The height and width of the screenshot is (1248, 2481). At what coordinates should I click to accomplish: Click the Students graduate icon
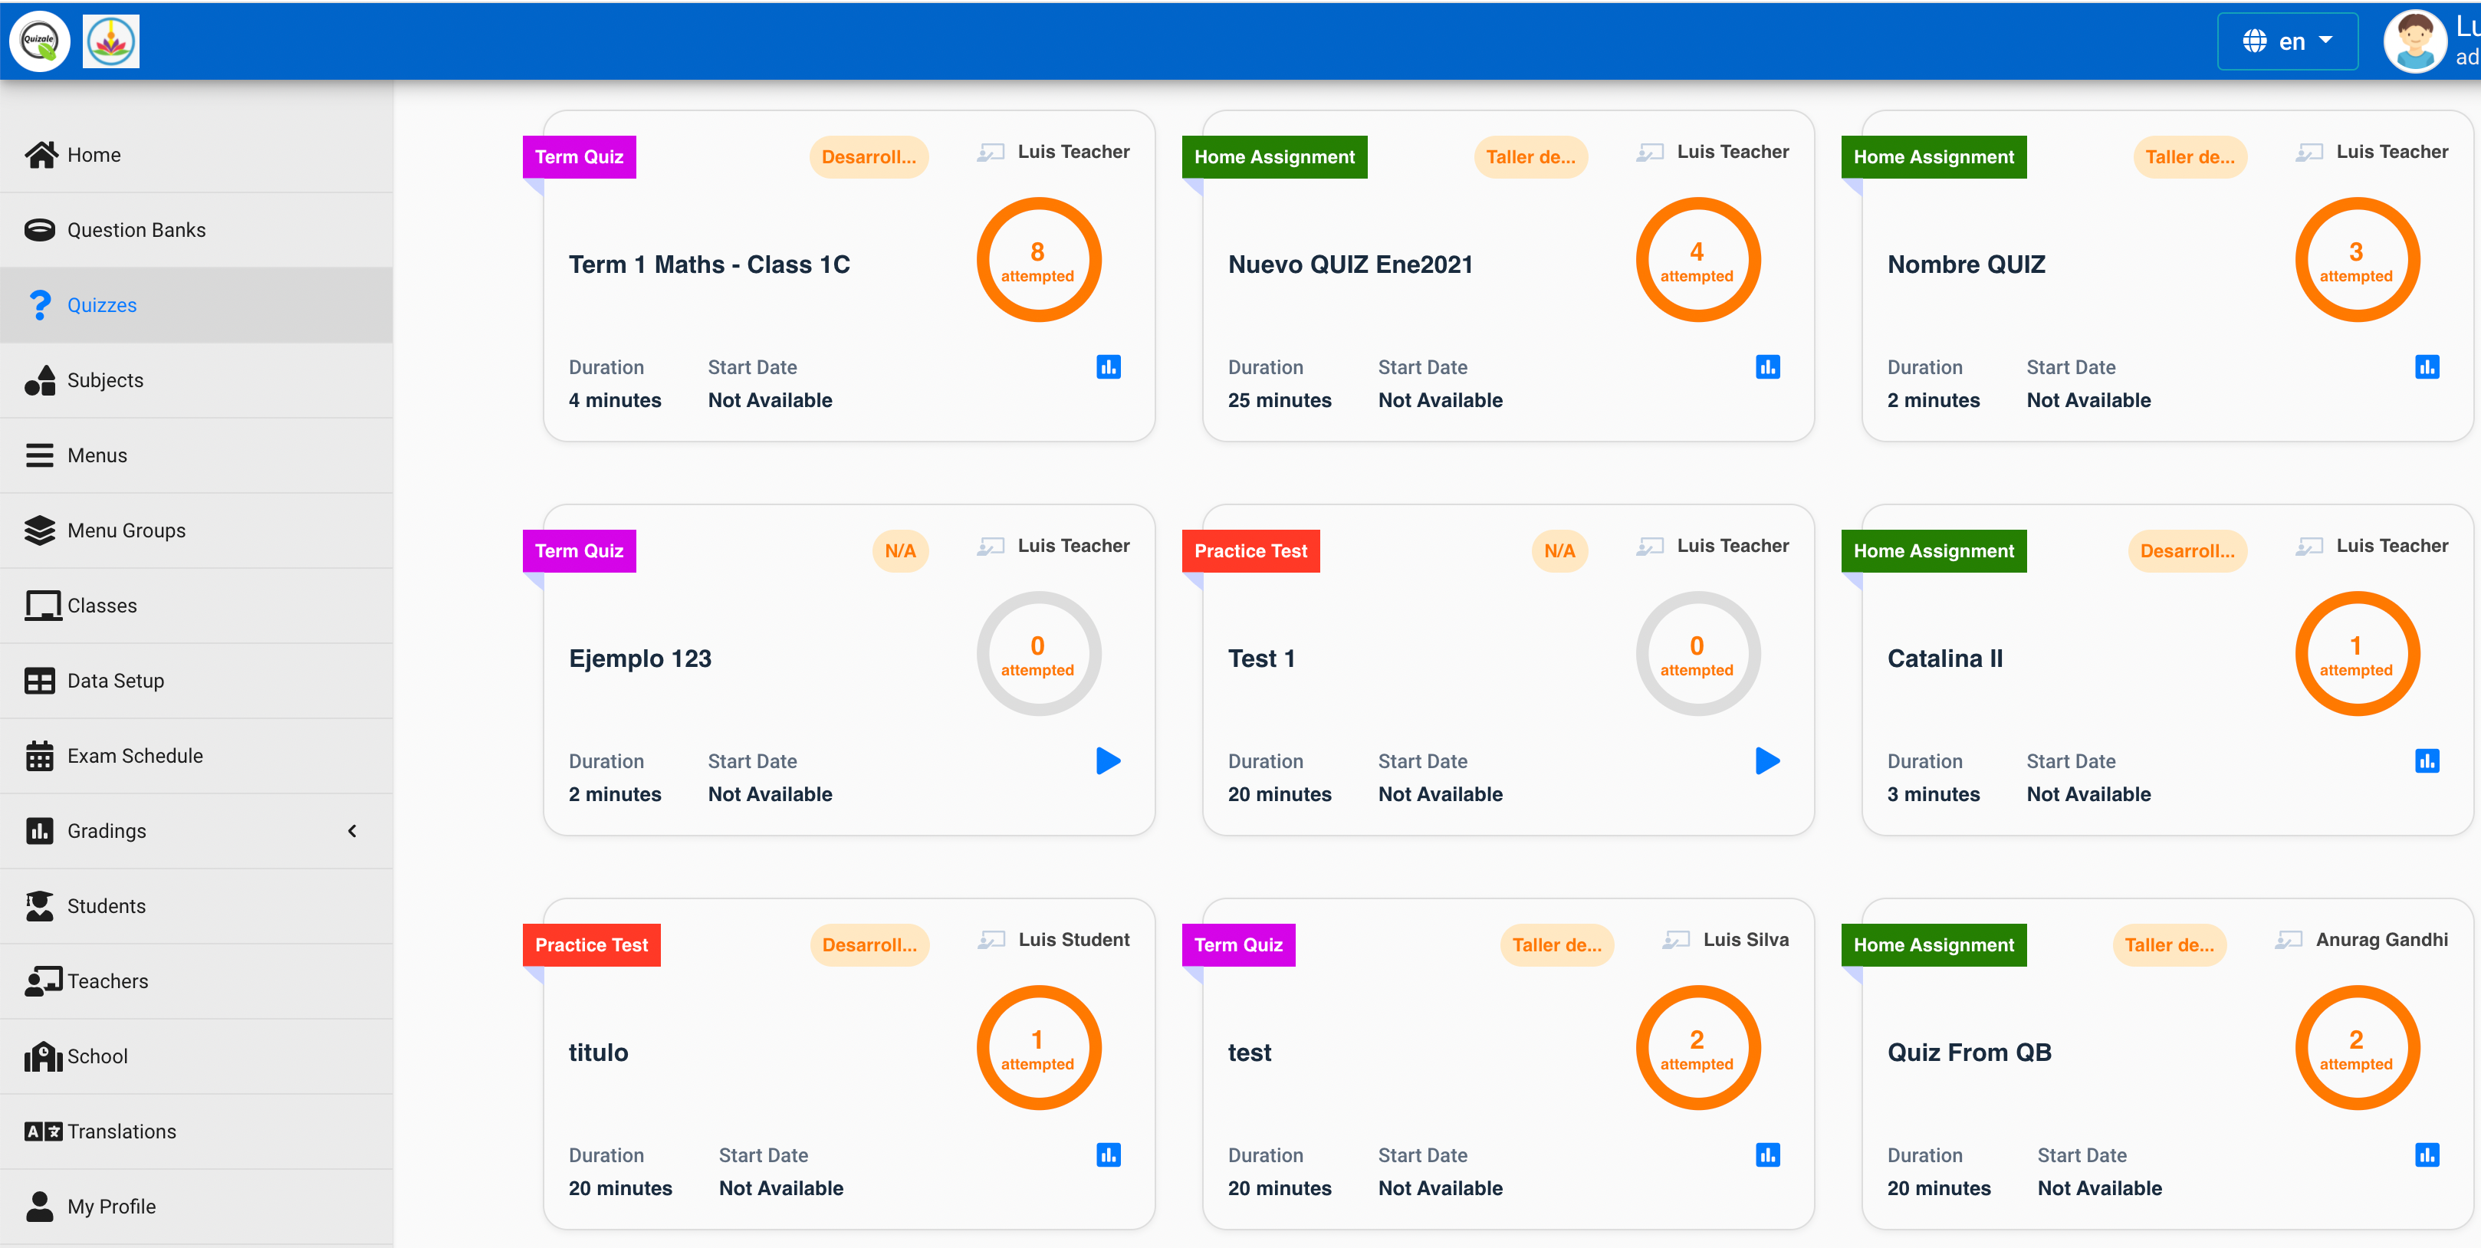click(40, 906)
